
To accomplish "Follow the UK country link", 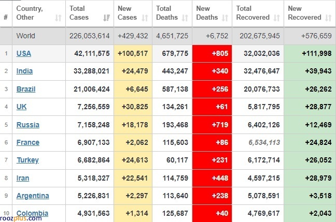I will pyautogui.click(x=21, y=107).
